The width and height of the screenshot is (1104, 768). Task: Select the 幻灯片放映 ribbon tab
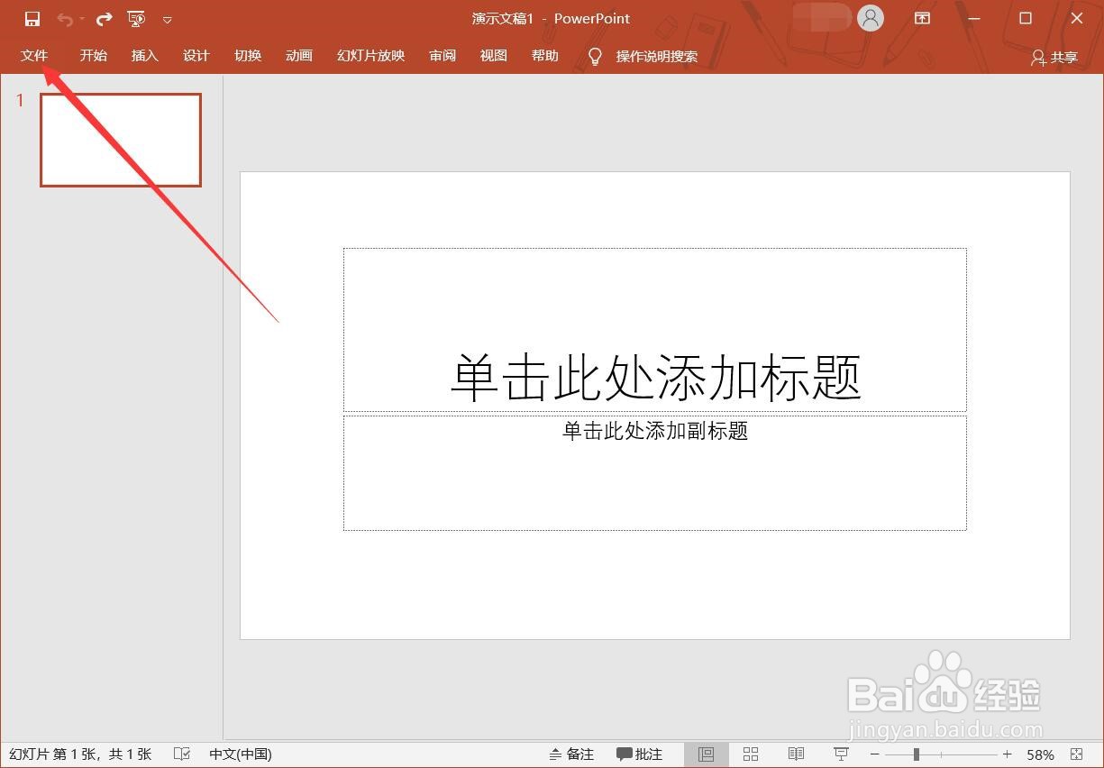[x=371, y=56]
